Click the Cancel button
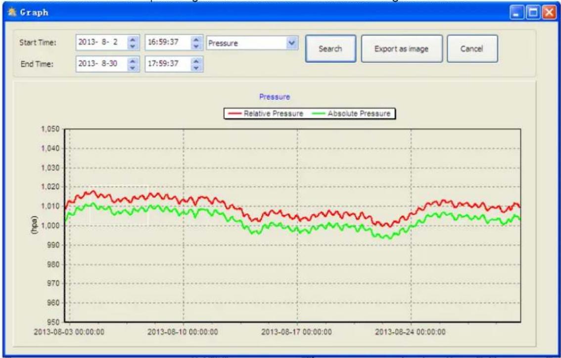Screen dimensions: 561x358 tap(472, 48)
